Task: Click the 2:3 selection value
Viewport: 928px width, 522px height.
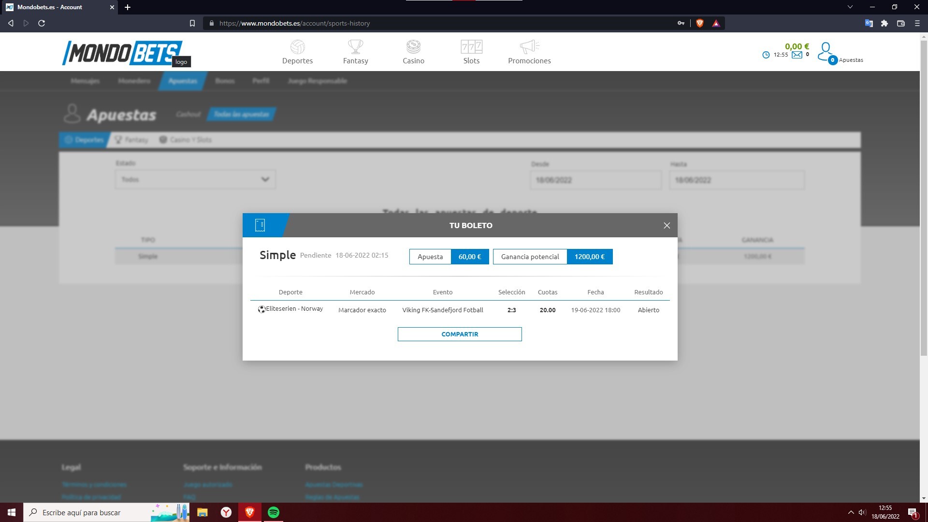Action: click(511, 310)
